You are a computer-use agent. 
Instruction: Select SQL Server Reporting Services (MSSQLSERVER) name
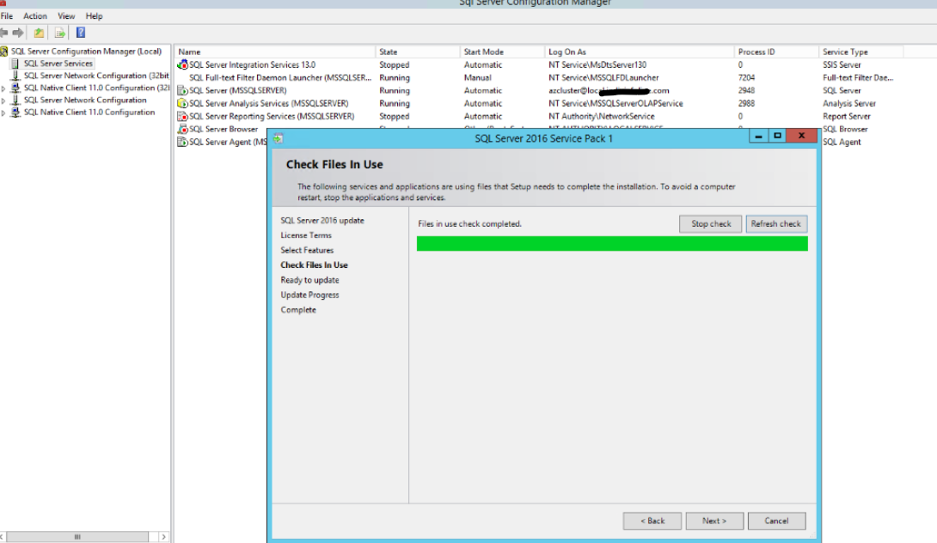tap(272, 117)
